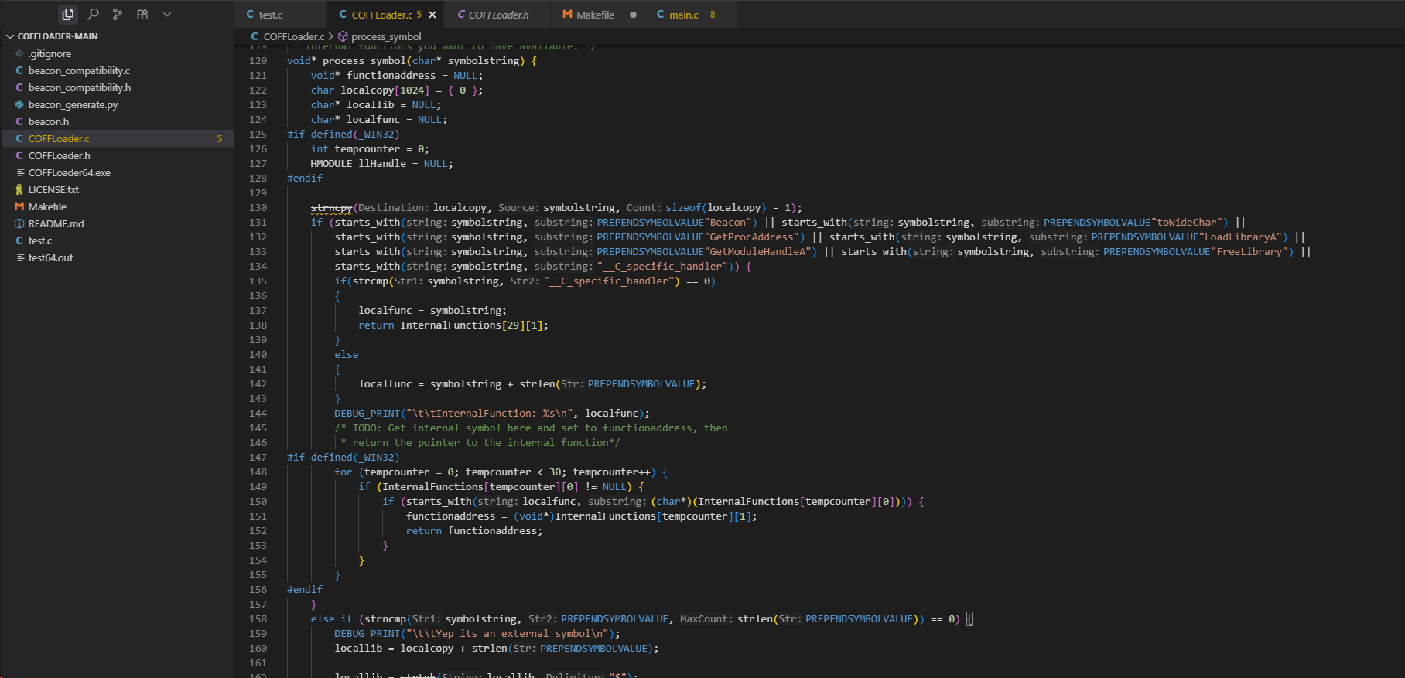1405x678 pixels.
Task: Open the COFFLoader.h preview tab
Action: click(x=498, y=15)
